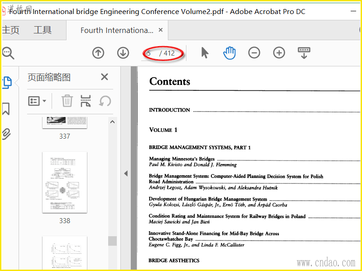The height and width of the screenshot is (271, 362).
Task: Click the 337 page number label
Action: [x=65, y=136]
